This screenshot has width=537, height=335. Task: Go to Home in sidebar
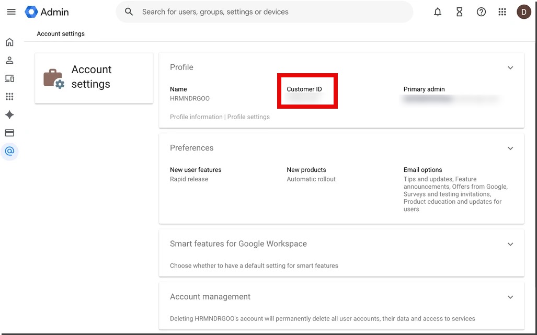[9, 42]
